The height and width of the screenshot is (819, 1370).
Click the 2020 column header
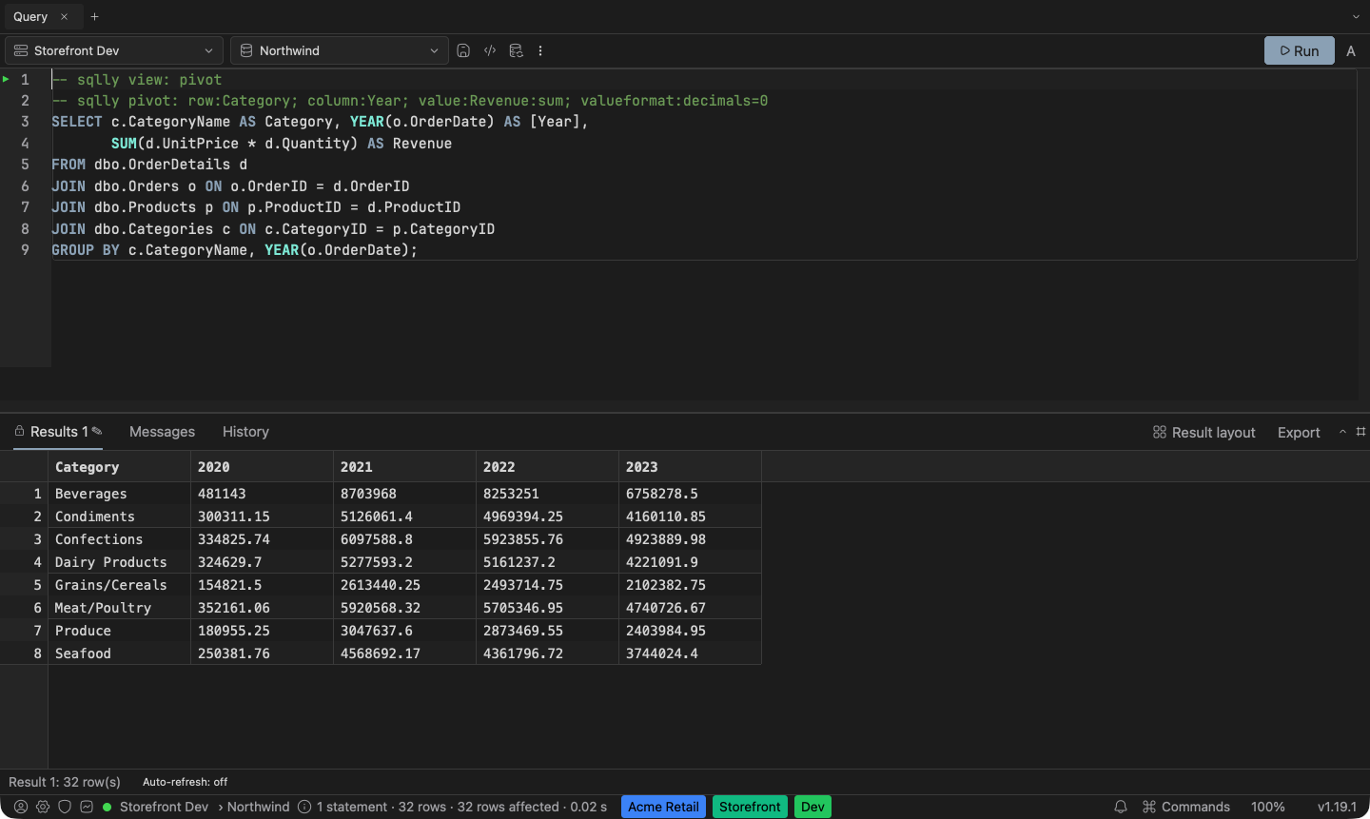pos(262,467)
